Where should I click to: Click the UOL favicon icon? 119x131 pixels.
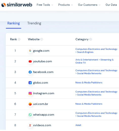pyautogui.click(x=30, y=104)
